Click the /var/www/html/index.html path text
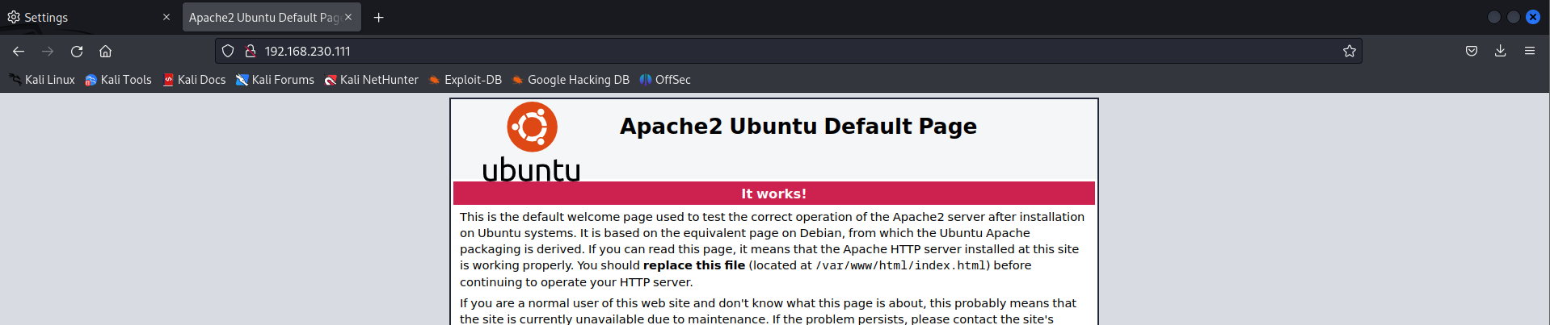 900,265
